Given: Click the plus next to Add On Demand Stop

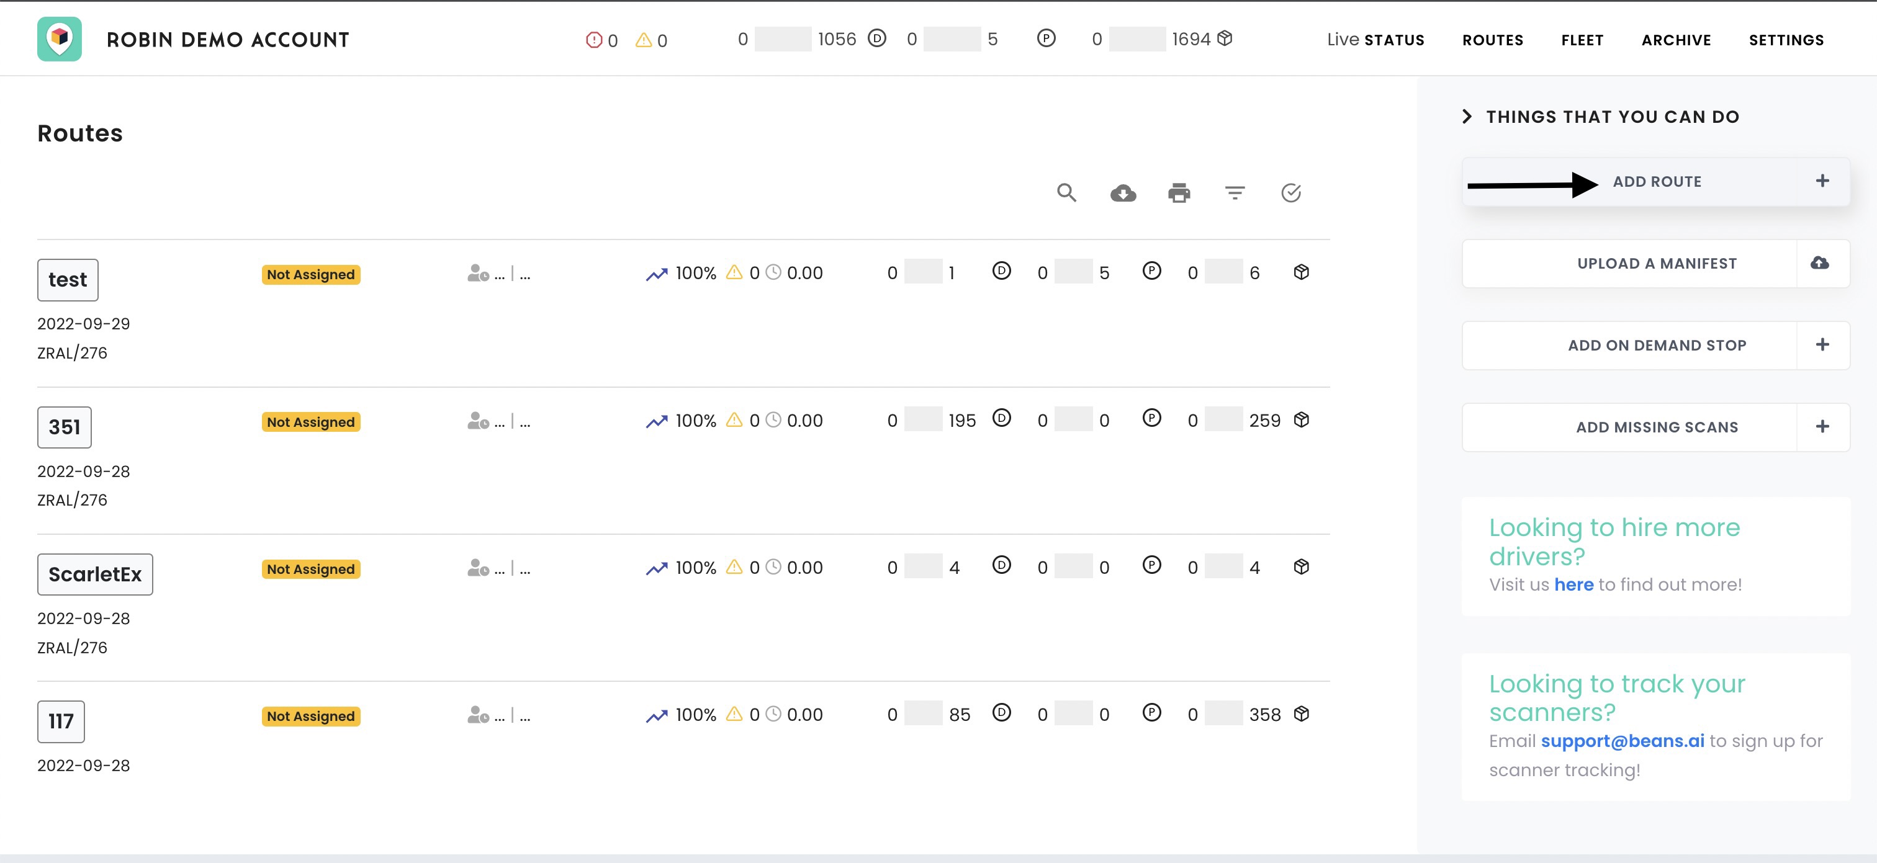Looking at the screenshot, I should coord(1822,345).
